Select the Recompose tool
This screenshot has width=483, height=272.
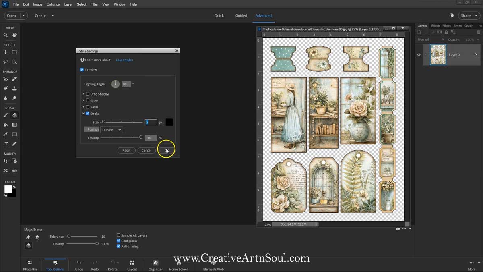(x=14, y=161)
